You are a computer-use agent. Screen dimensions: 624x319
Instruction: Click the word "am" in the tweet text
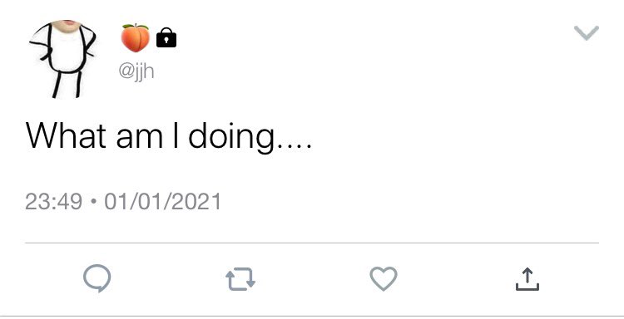click(x=140, y=139)
